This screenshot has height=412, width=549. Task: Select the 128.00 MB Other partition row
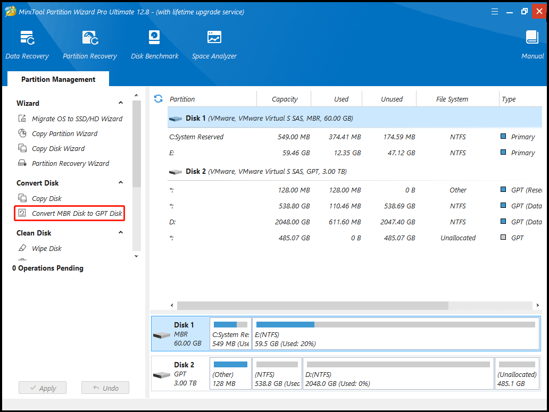355,190
